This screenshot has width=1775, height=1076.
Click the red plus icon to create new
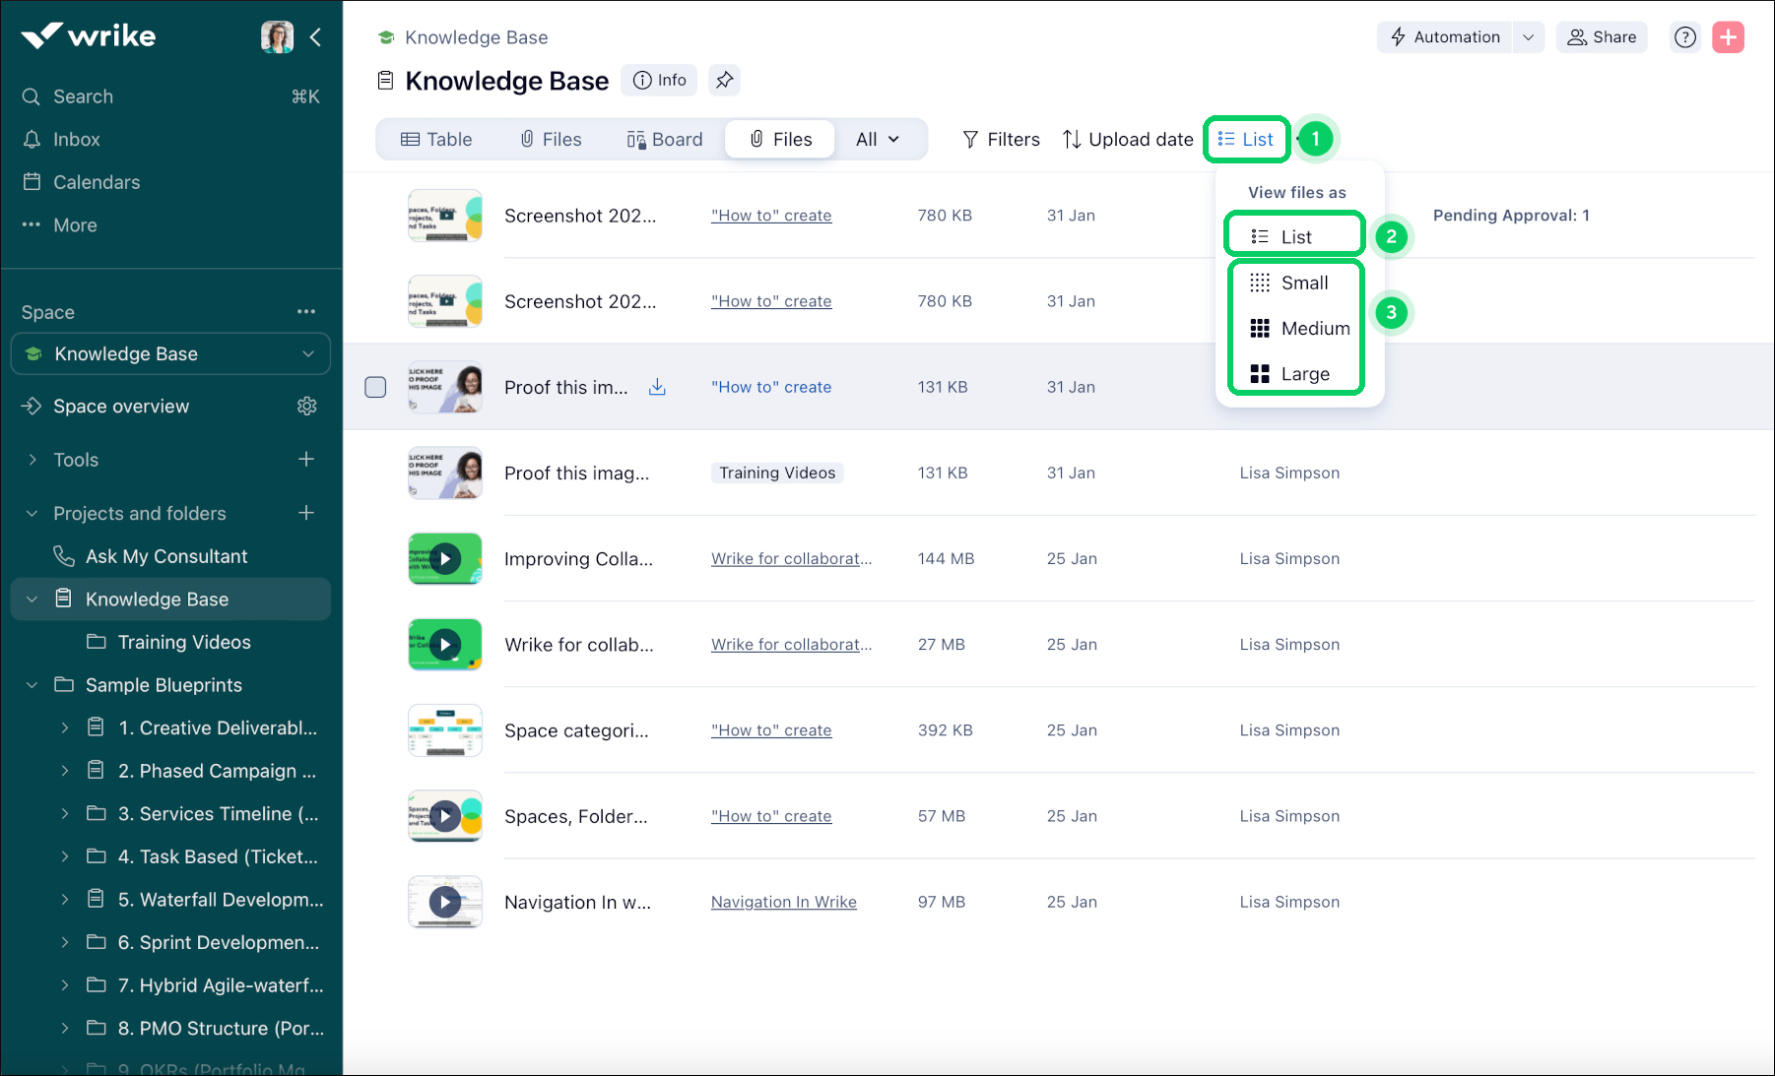[1728, 36]
